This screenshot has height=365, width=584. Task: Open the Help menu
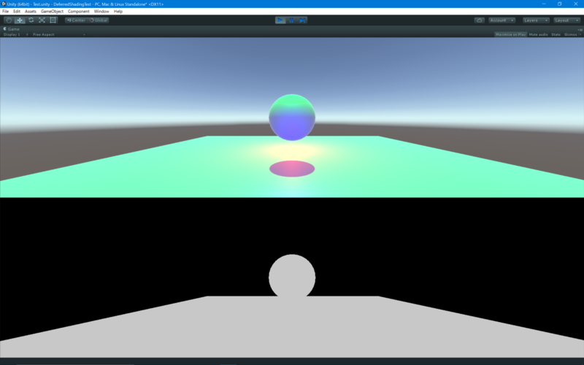point(118,12)
